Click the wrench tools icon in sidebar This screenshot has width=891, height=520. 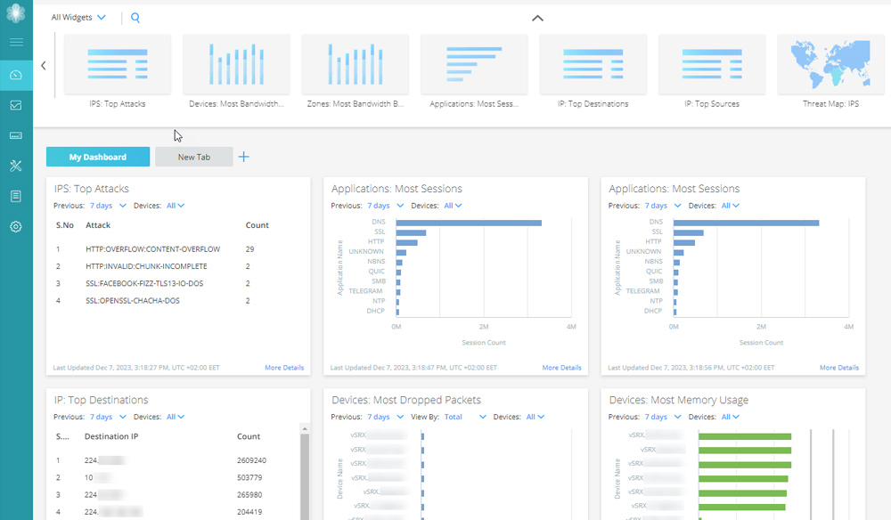[16, 166]
